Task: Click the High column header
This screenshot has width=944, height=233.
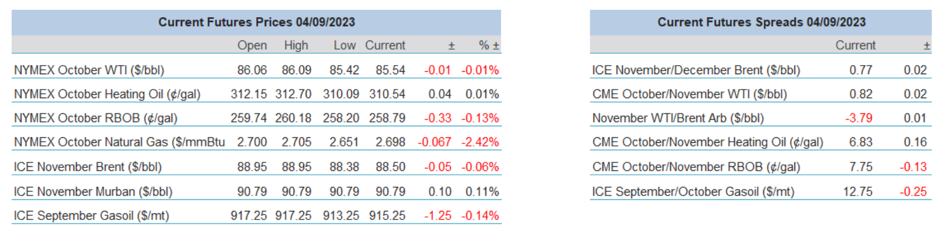Action: pyautogui.click(x=296, y=45)
